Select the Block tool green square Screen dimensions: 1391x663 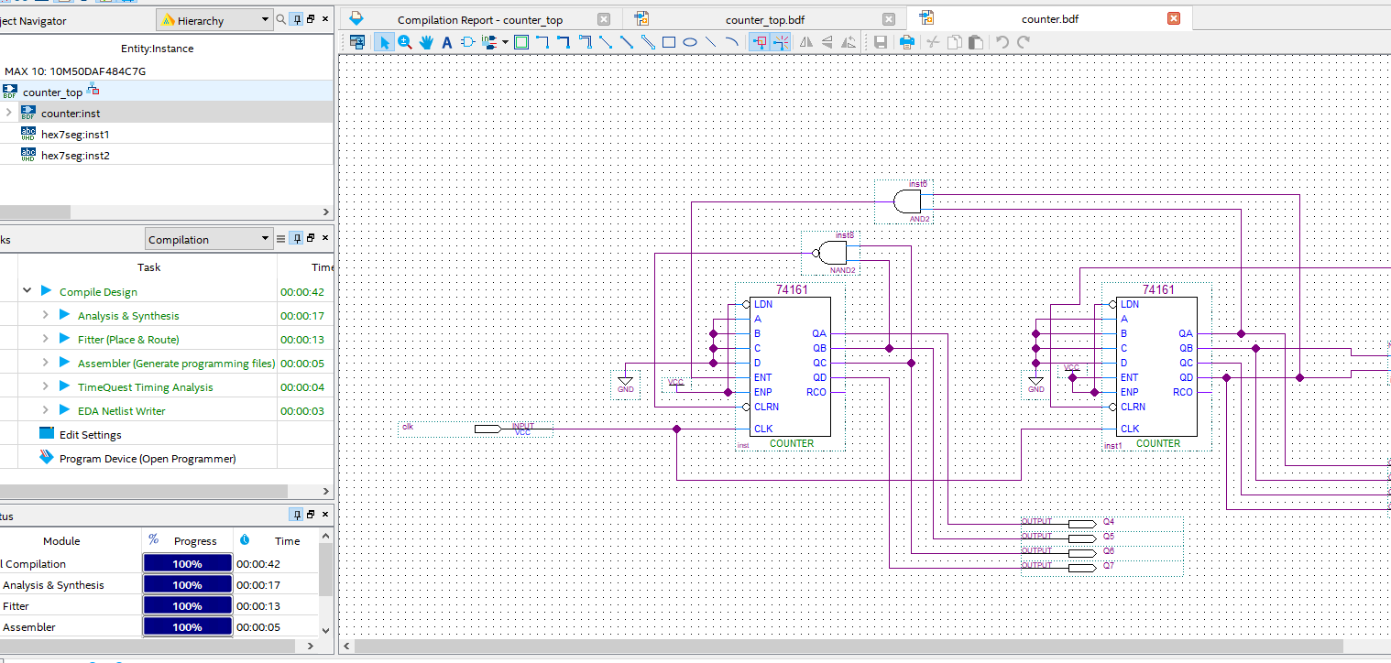pos(520,42)
